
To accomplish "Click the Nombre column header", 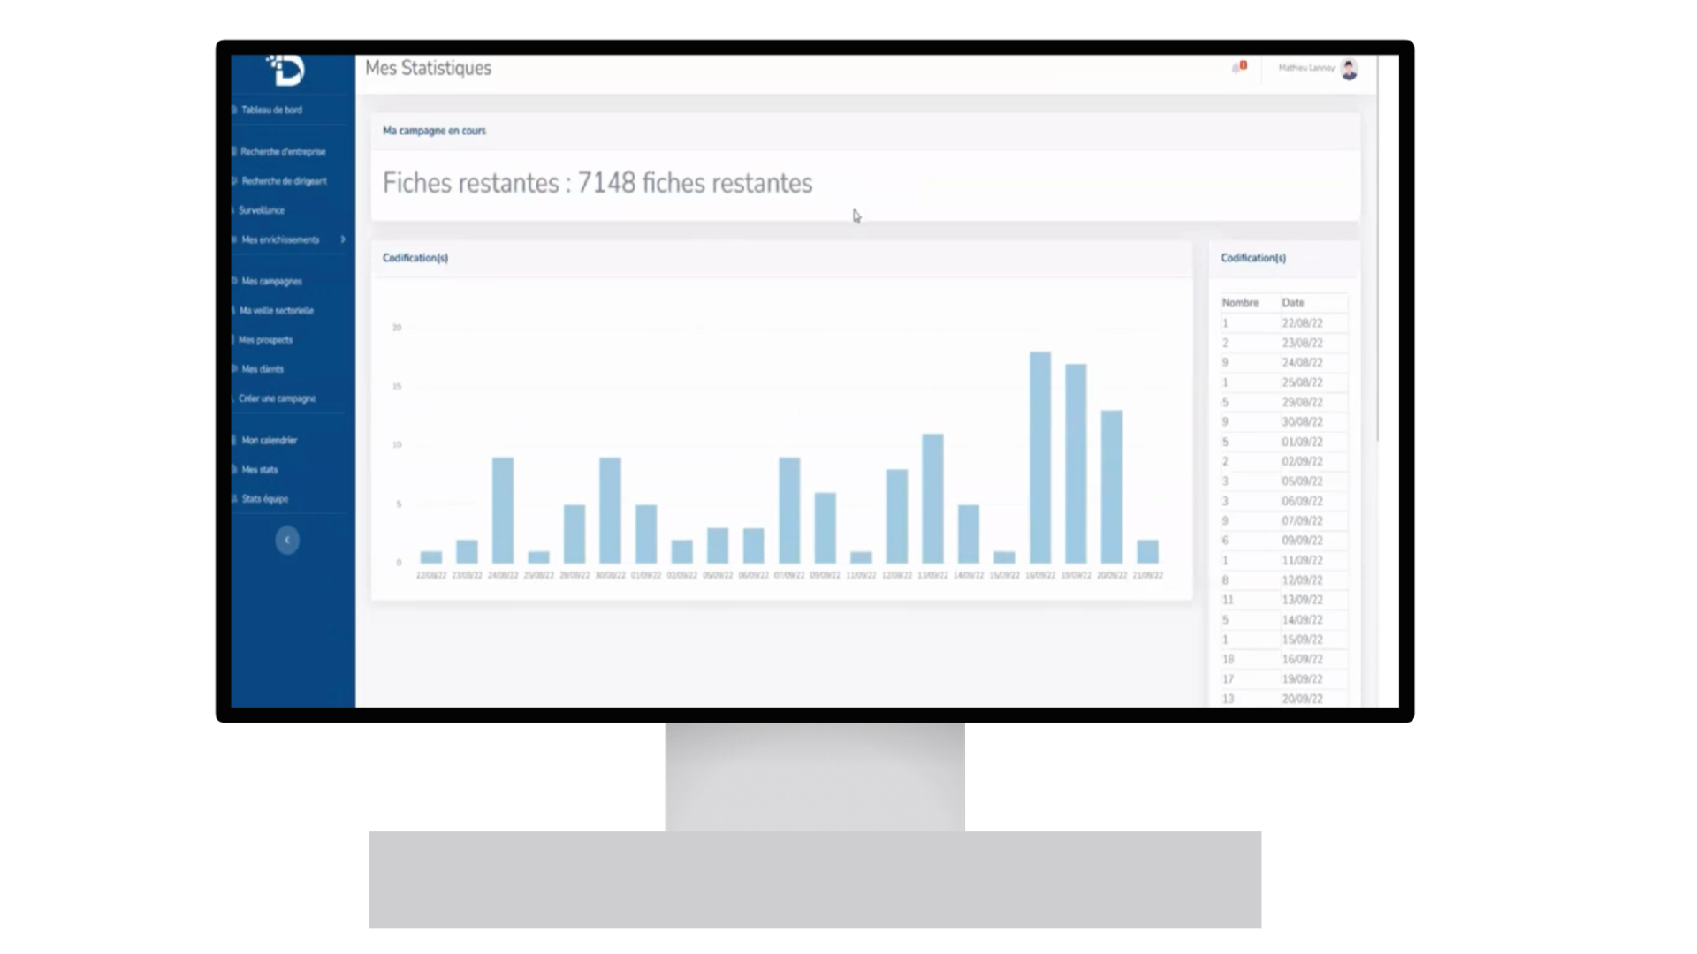I will point(1240,302).
